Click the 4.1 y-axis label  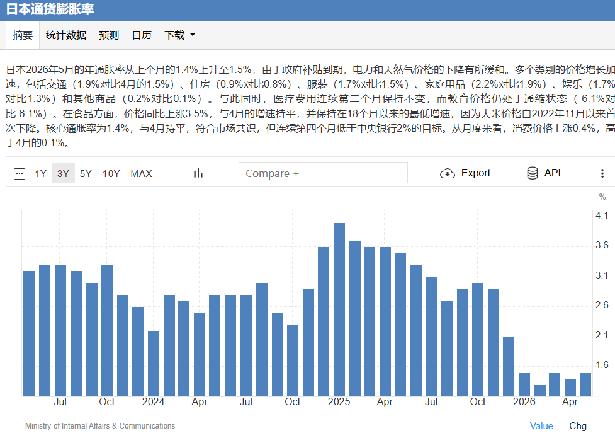[602, 216]
